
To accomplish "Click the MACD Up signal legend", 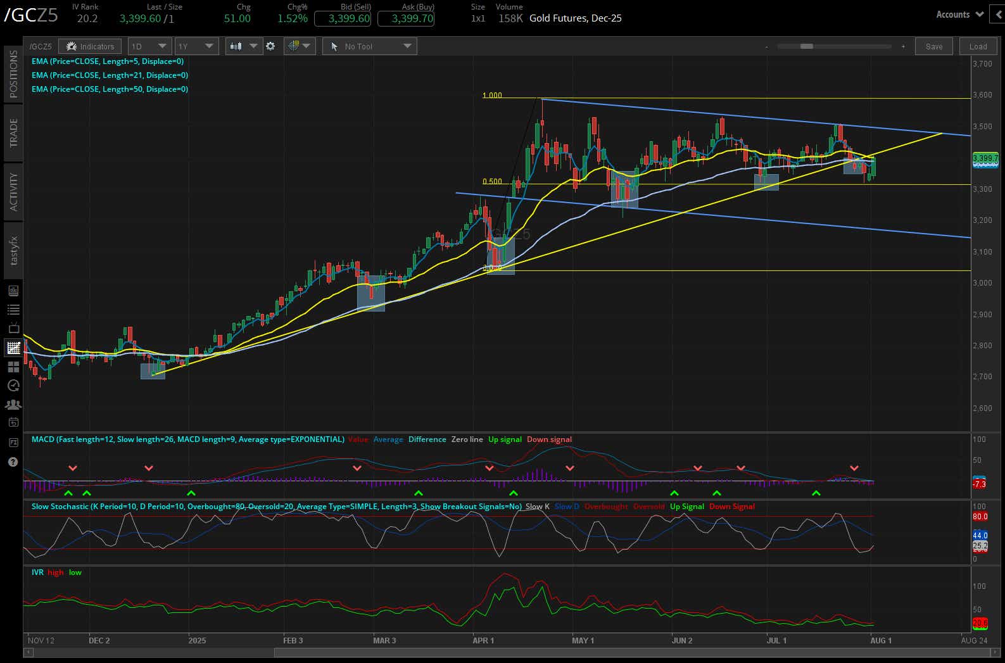I will tap(505, 439).
